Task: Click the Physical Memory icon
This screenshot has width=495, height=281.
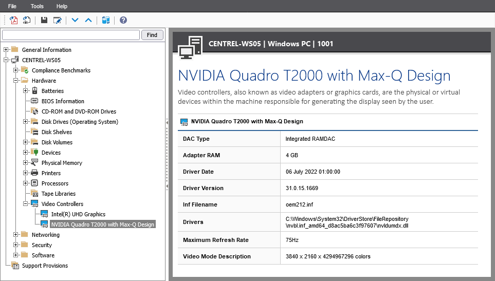Action: pyautogui.click(x=34, y=163)
